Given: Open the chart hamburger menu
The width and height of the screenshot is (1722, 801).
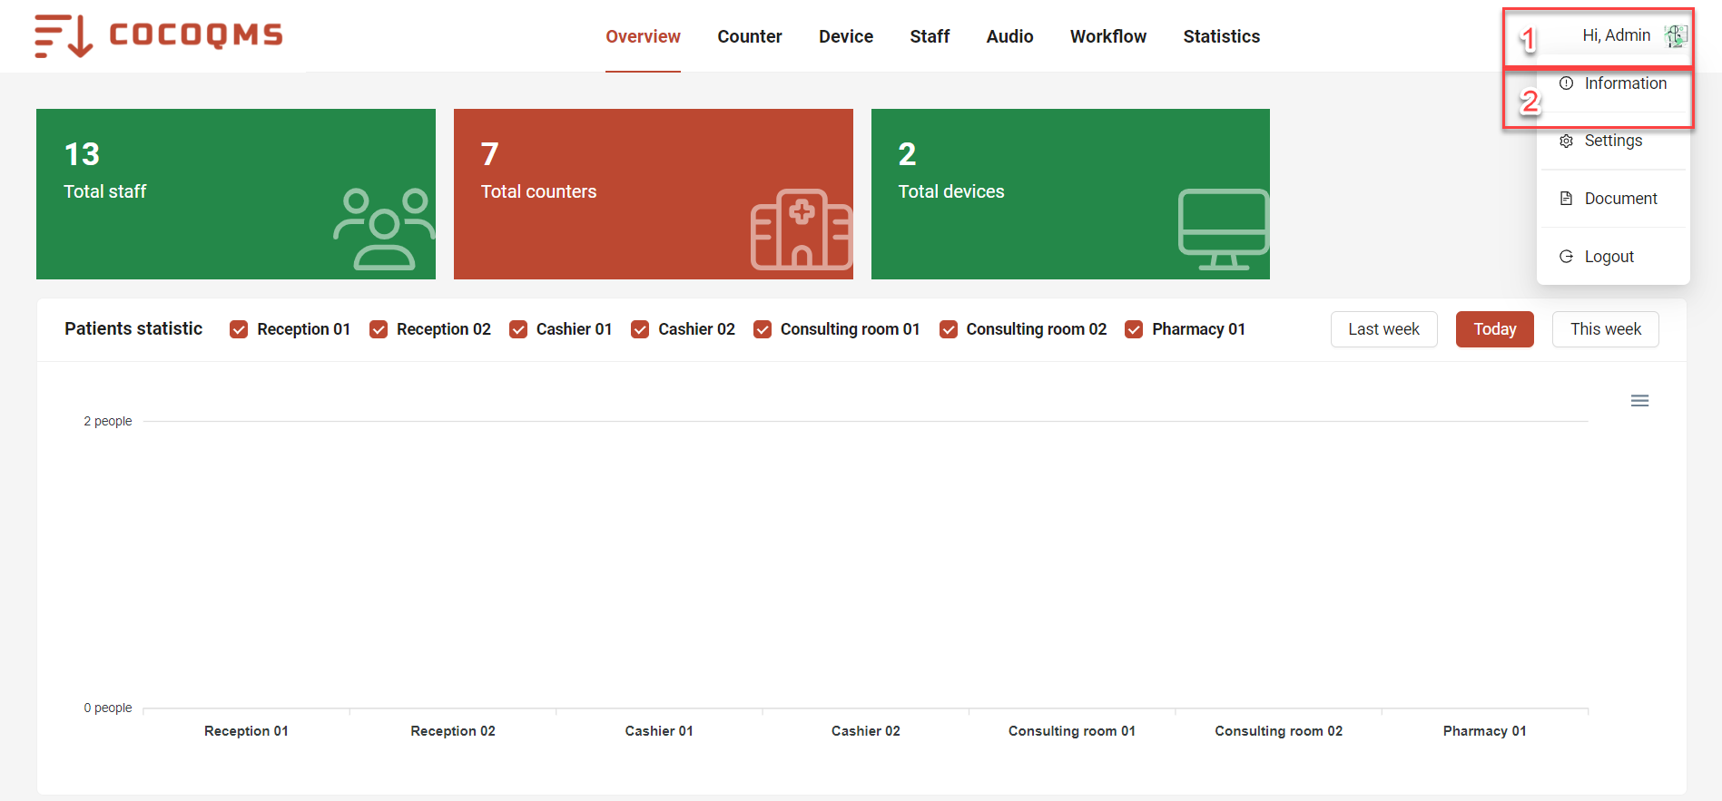Looking at the screenshot, I should tap(1639, 401).
